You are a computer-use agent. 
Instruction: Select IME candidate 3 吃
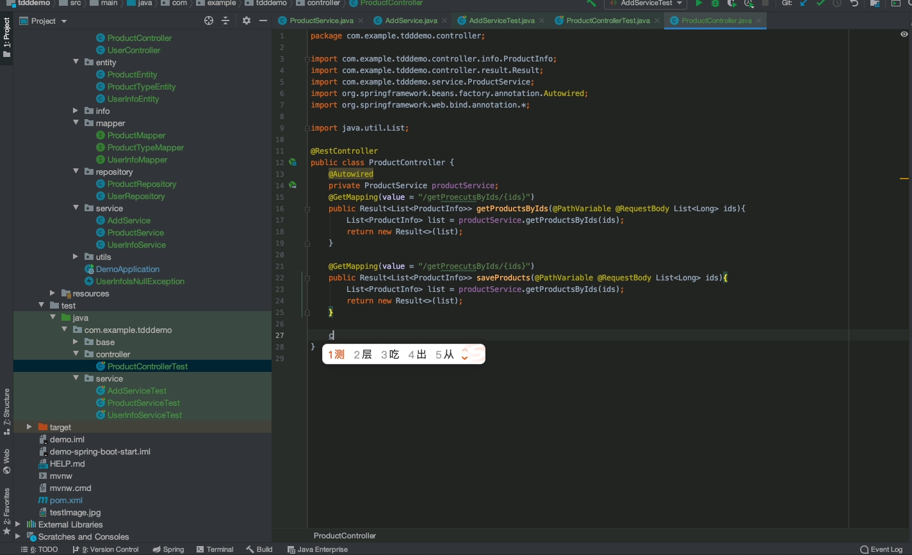click(x=390, y=354)
